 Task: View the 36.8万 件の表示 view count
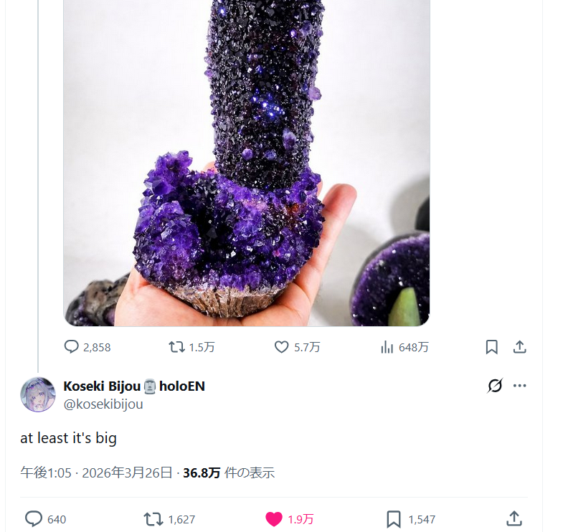point(229,473)
